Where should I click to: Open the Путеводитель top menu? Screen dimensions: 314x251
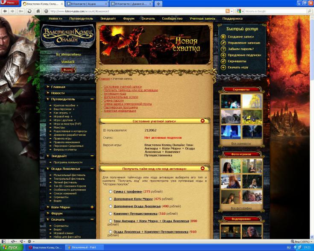click(81, 19)
